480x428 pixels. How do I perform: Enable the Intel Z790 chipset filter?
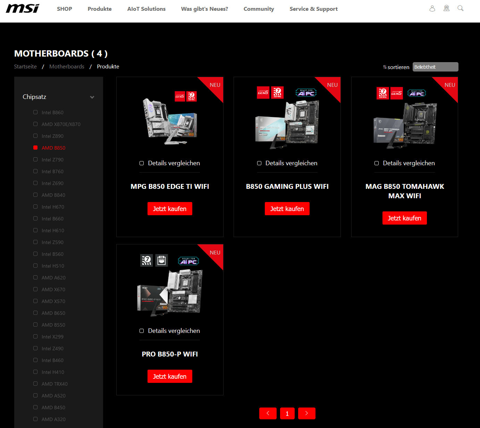click(35, 159)
